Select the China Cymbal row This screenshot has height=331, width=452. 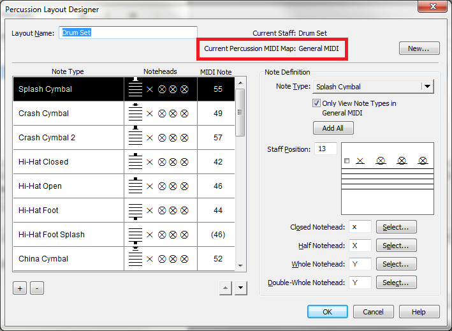[x=69, y=259]
